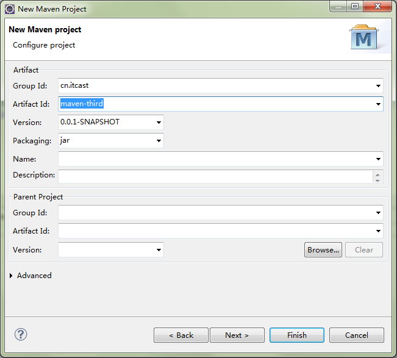
Task: Click the Description field up stepper arrow
Action: pos(378,174)
